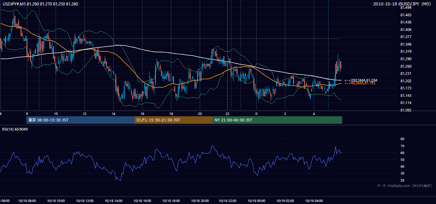Click price axis label 81.173
Image resolution: width=436 pixels, height=204 pixels.
click(x=406, y=88)
